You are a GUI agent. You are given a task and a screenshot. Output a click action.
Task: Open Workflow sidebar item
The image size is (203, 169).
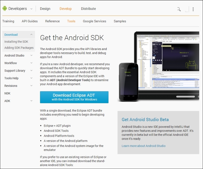11,63
